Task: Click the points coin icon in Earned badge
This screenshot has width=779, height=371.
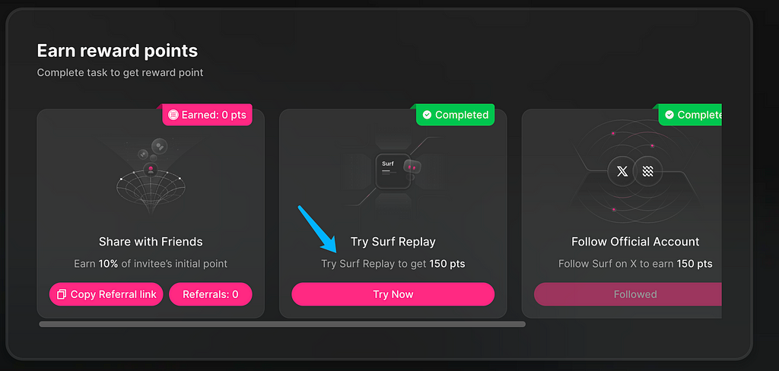Action: pos(173,116)
